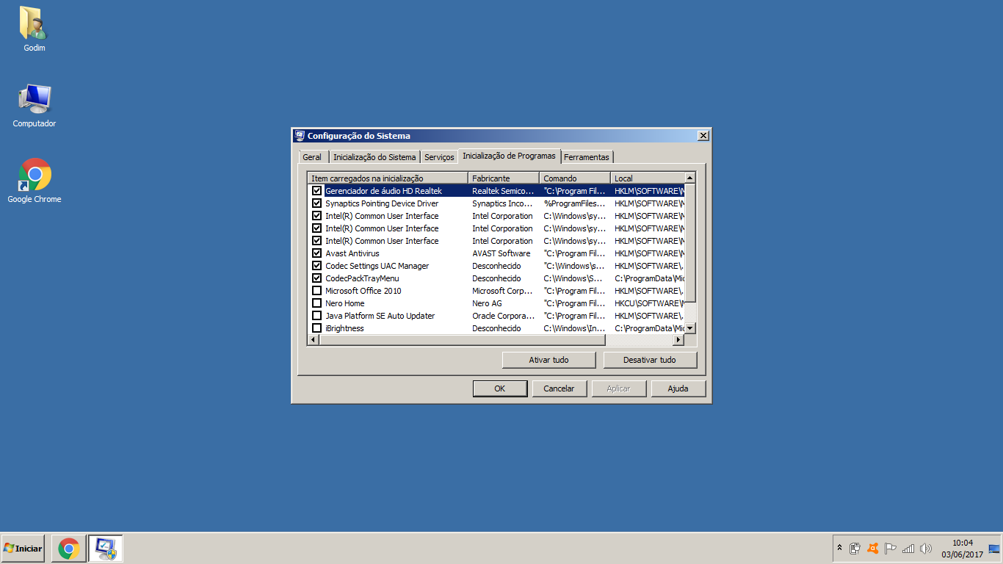Screen dimensions: 1003x564
Task: Uncheck Synaptics Pointing Device Driver
Action: point(317,203)
